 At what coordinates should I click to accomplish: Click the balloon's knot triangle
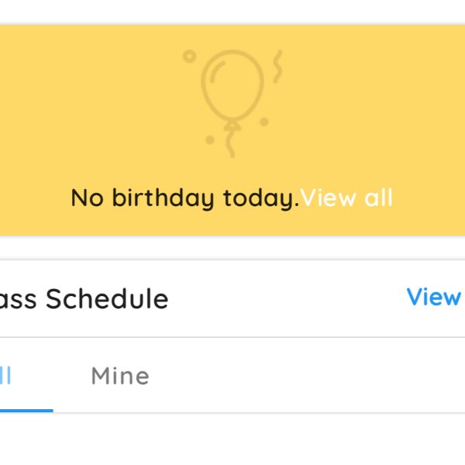232,126
